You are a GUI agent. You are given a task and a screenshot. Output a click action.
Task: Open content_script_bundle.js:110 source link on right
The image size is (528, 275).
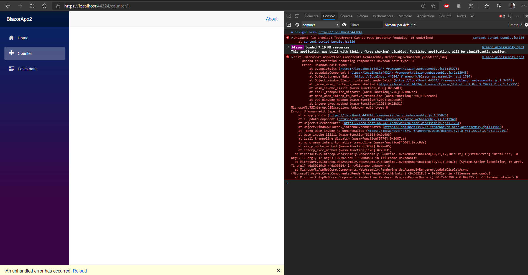point(499,38)
